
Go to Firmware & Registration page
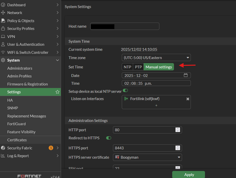click(28, 84)
